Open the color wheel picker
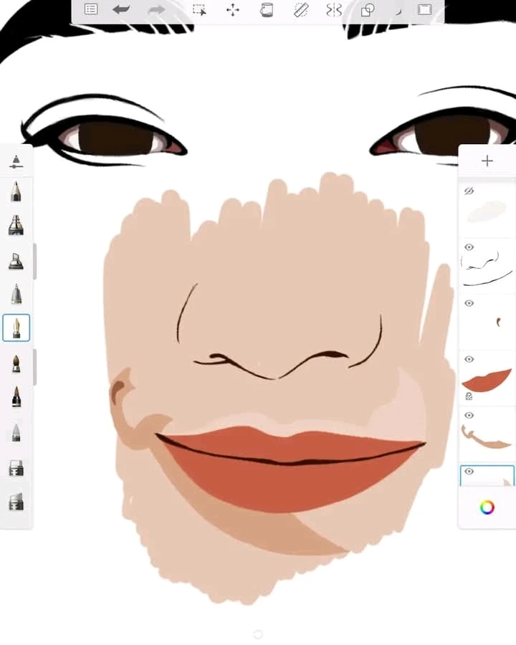 [x=487, y=507]
